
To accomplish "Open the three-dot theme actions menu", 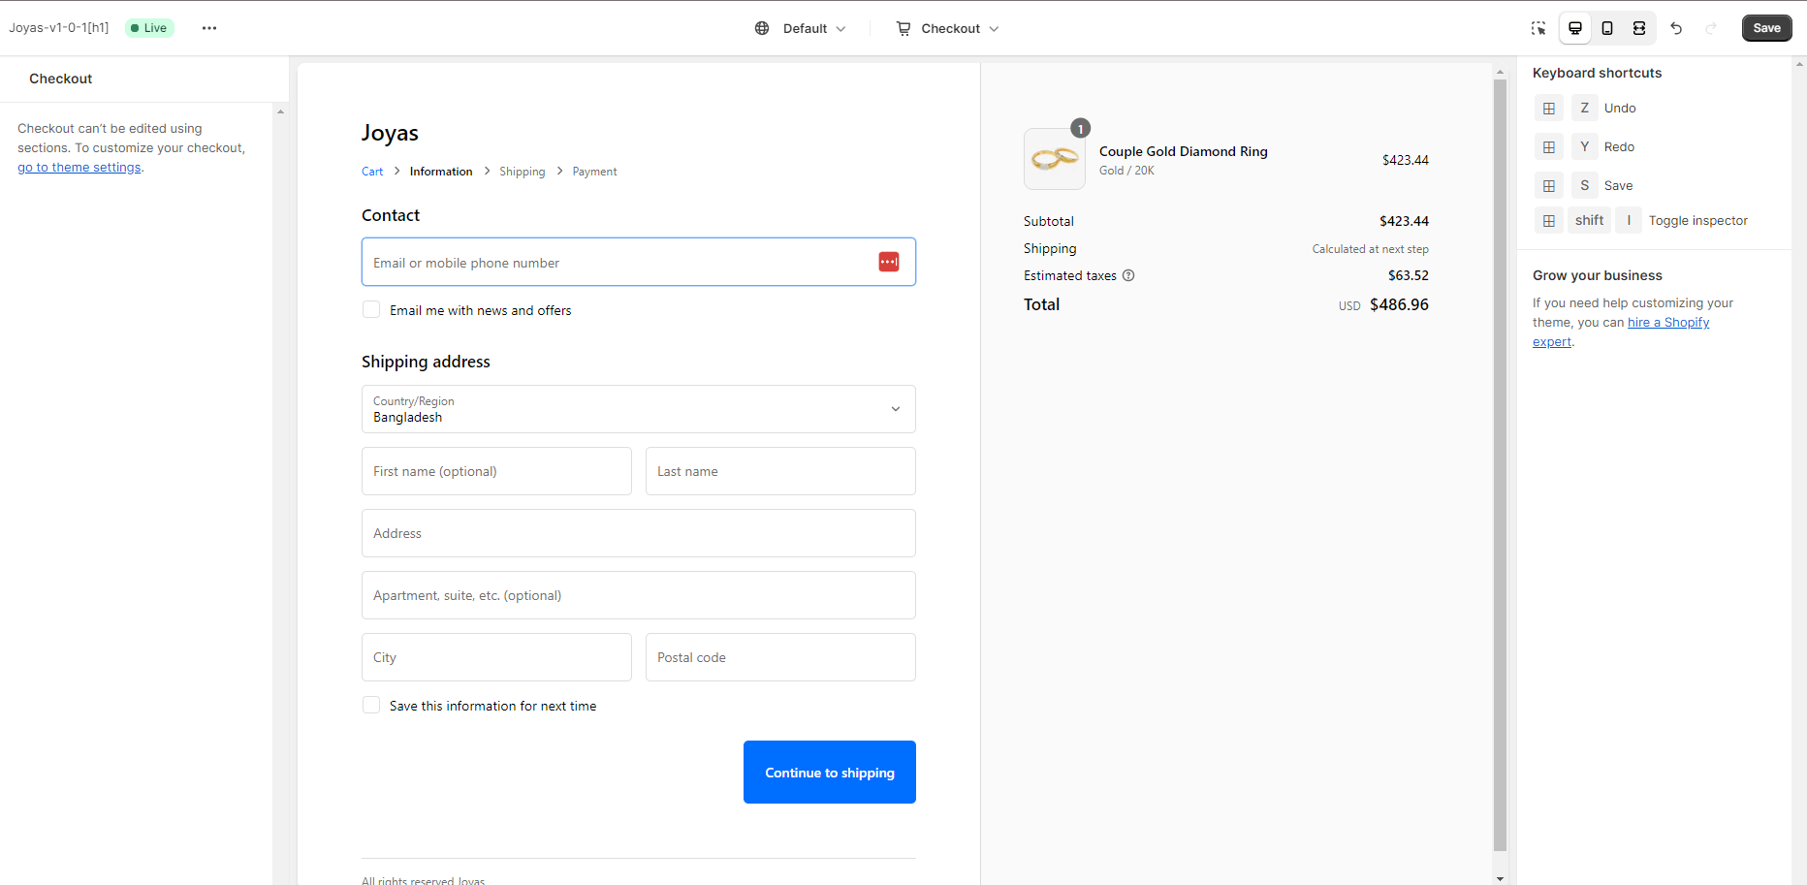I will (x=209, y=28).
